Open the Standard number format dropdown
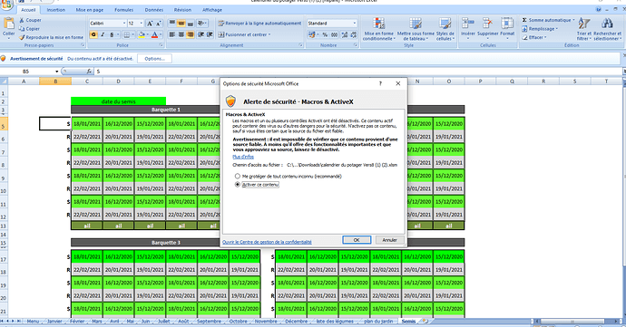Image resolution: width=626 pixels, height=327 pixels. 354,24
